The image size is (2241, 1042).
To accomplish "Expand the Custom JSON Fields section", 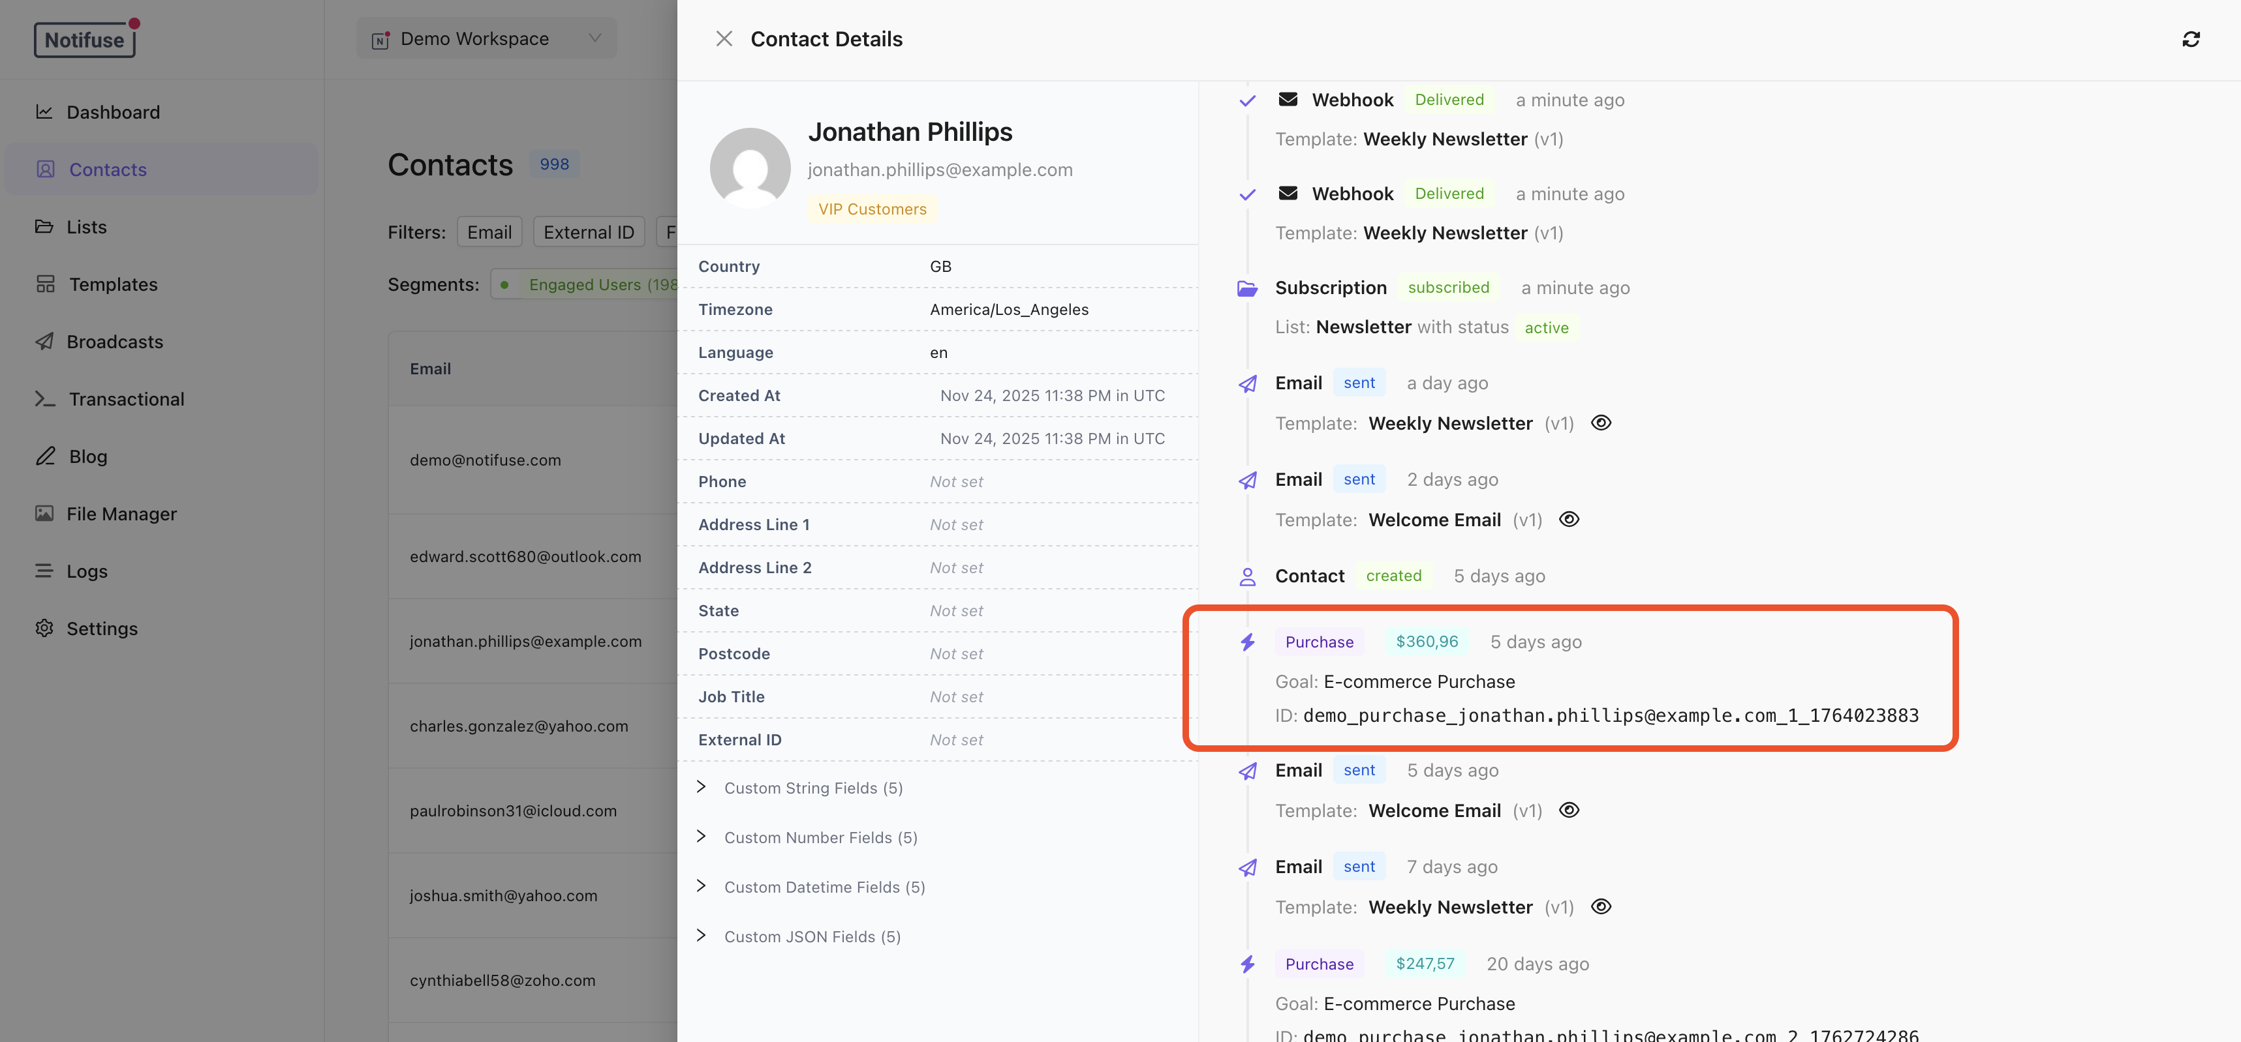I will (701, 936).
